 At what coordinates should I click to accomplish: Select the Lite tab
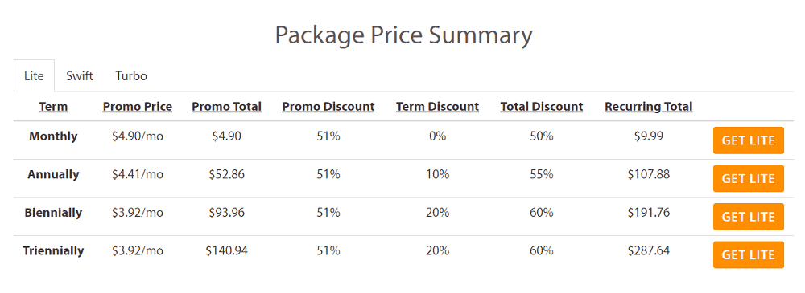(34, 75)
